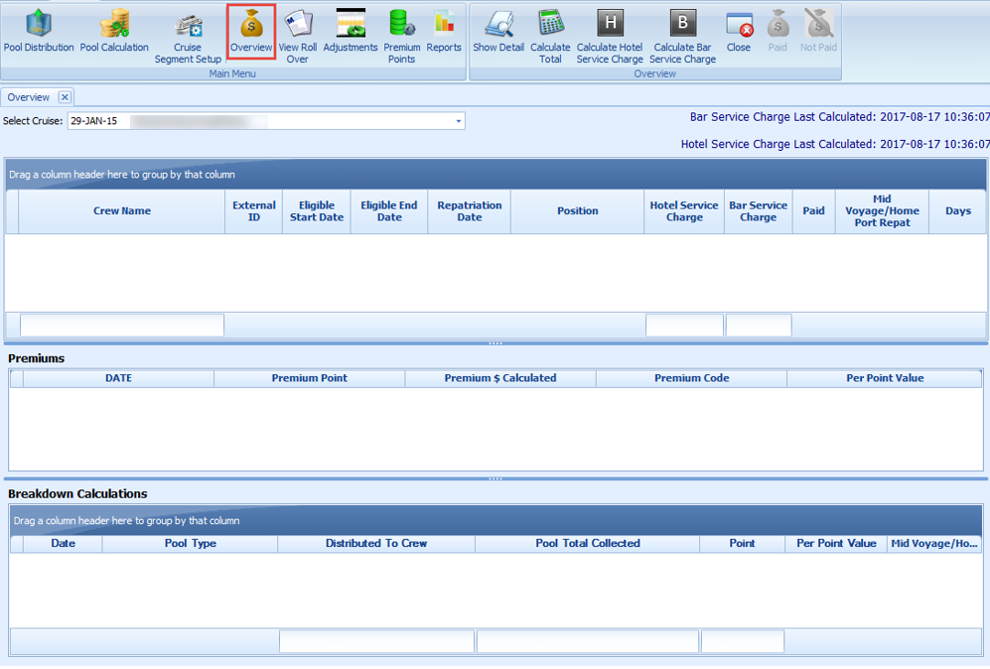Click the Paid column header
The image size is (990, 669).
point(813,210)
